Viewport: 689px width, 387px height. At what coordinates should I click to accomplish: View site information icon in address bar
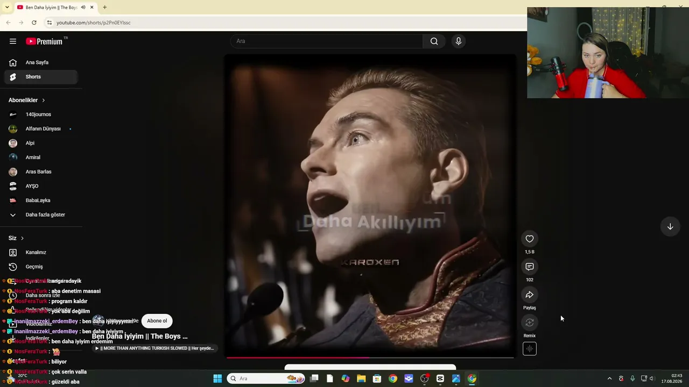[x=49, y=23]
